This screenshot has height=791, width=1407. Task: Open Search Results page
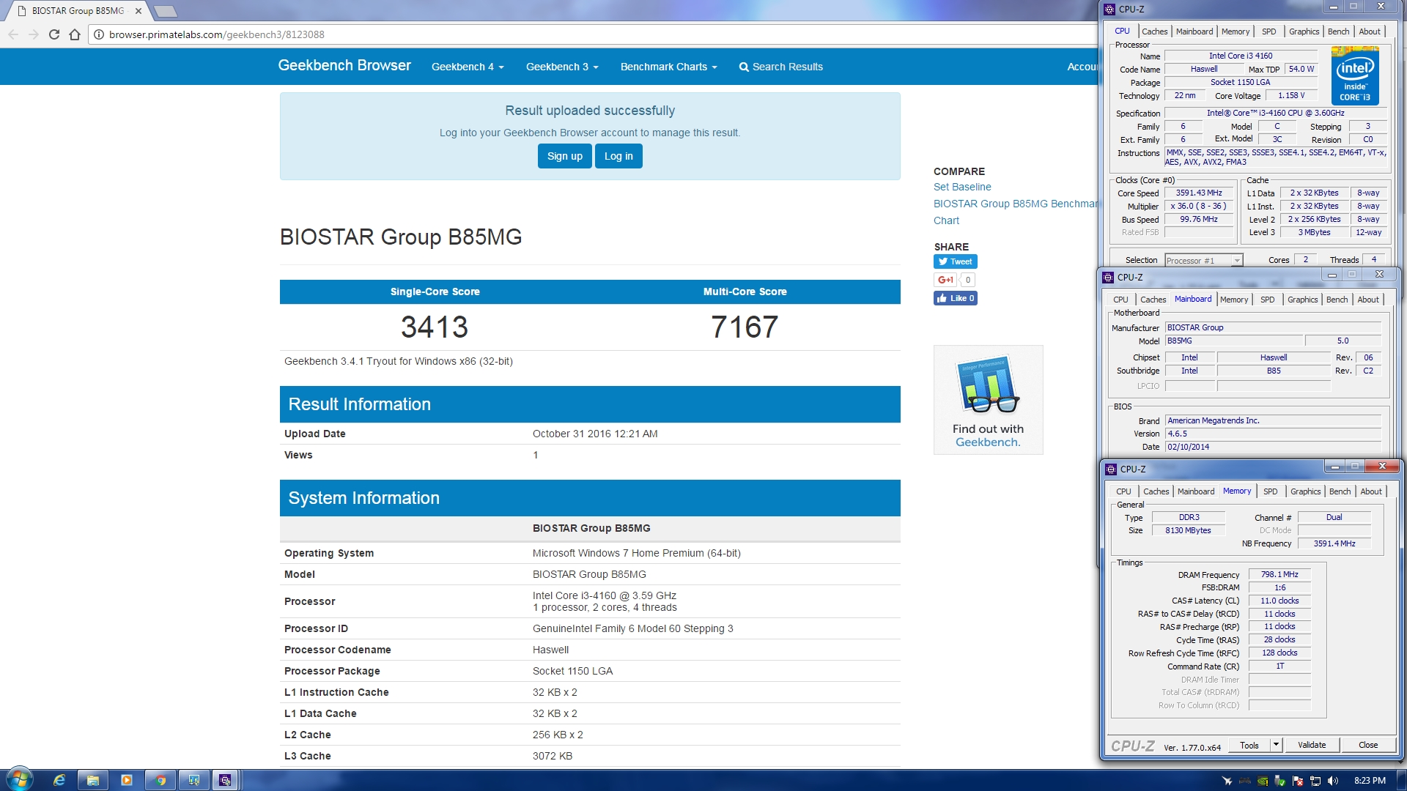click(x=781, y=67)
